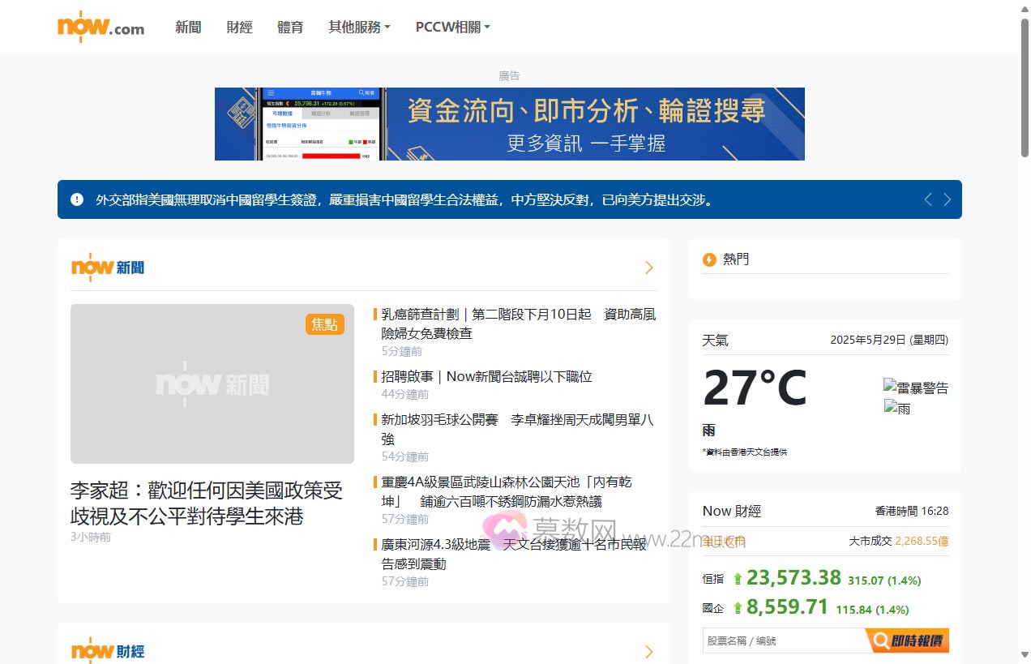Click the alert icon in news ticker
Viewport: 1031px width, 664px height.
77,199
